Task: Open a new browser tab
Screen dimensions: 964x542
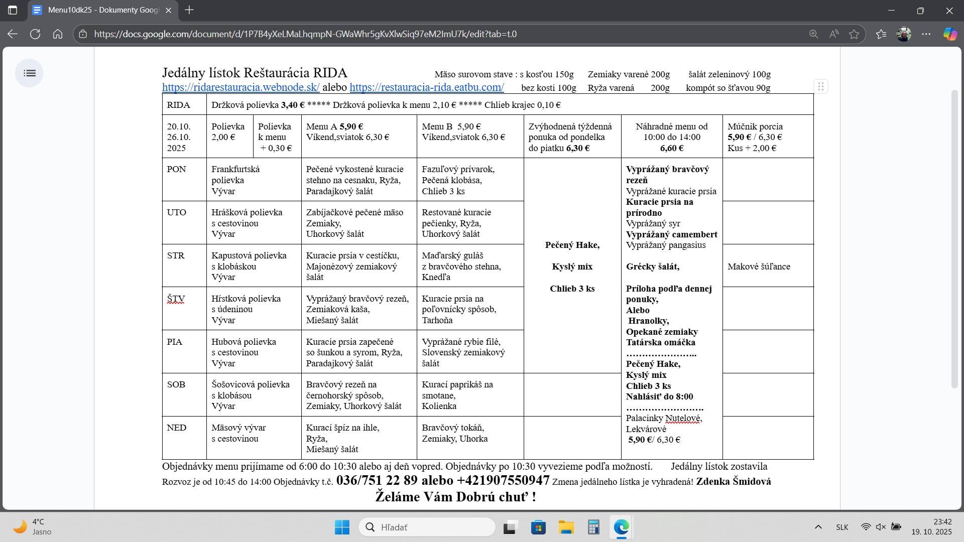Action: pyautogui.click(x=189, y=10)
